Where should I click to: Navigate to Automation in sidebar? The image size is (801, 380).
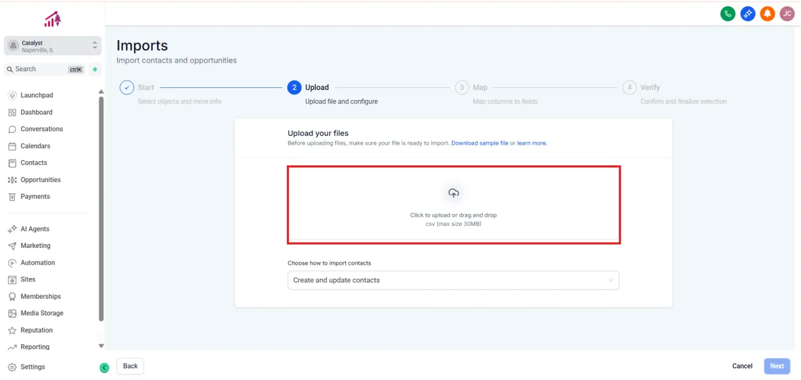click(38, 263)
